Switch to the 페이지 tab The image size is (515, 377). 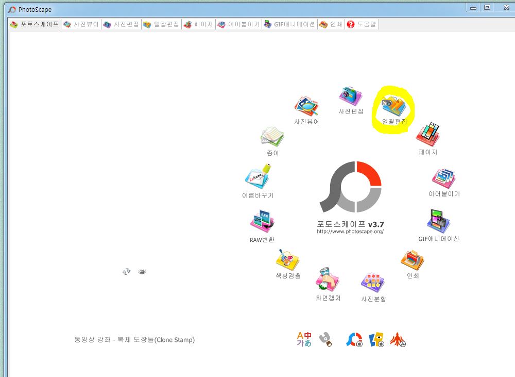tap(198, 24)
